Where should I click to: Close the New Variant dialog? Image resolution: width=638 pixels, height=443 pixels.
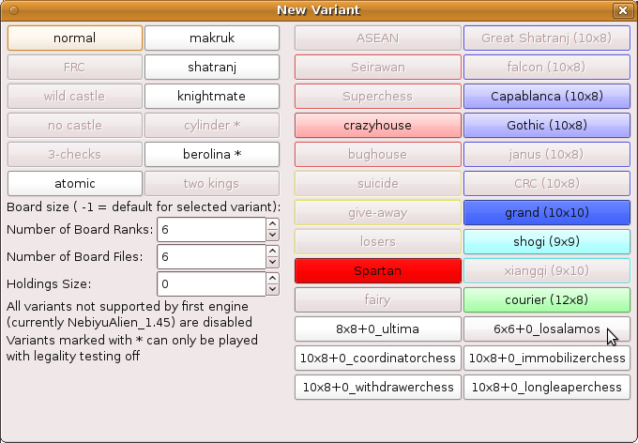621,10
